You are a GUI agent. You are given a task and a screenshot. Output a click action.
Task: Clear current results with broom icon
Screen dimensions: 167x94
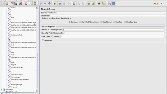89,4
